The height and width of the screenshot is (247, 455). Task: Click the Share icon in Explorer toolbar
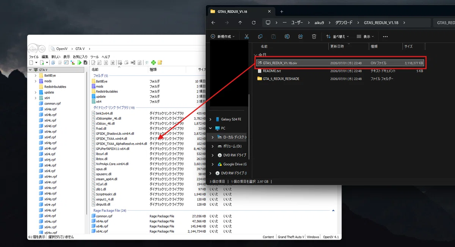301,36
